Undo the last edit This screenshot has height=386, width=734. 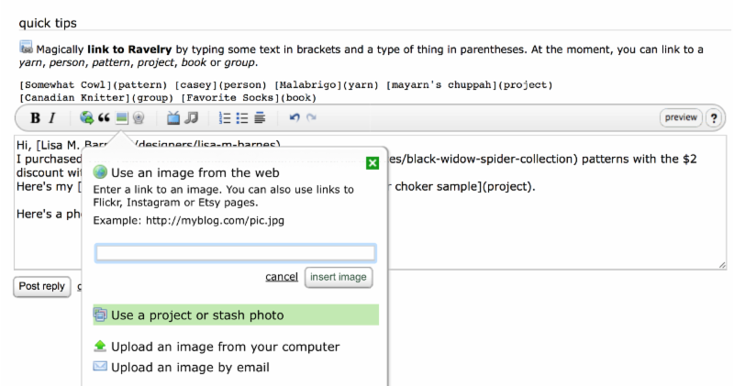pyautogui.click(x=295, y=117)
